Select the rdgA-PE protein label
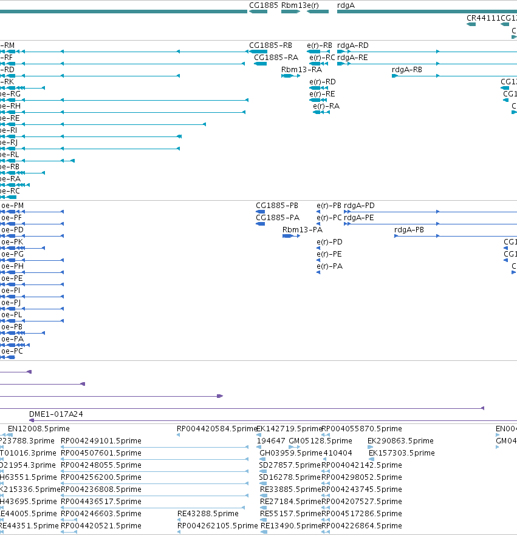 pos(359,218)
